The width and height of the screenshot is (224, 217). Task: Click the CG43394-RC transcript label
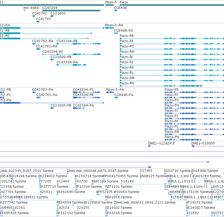tap(53, 52)
